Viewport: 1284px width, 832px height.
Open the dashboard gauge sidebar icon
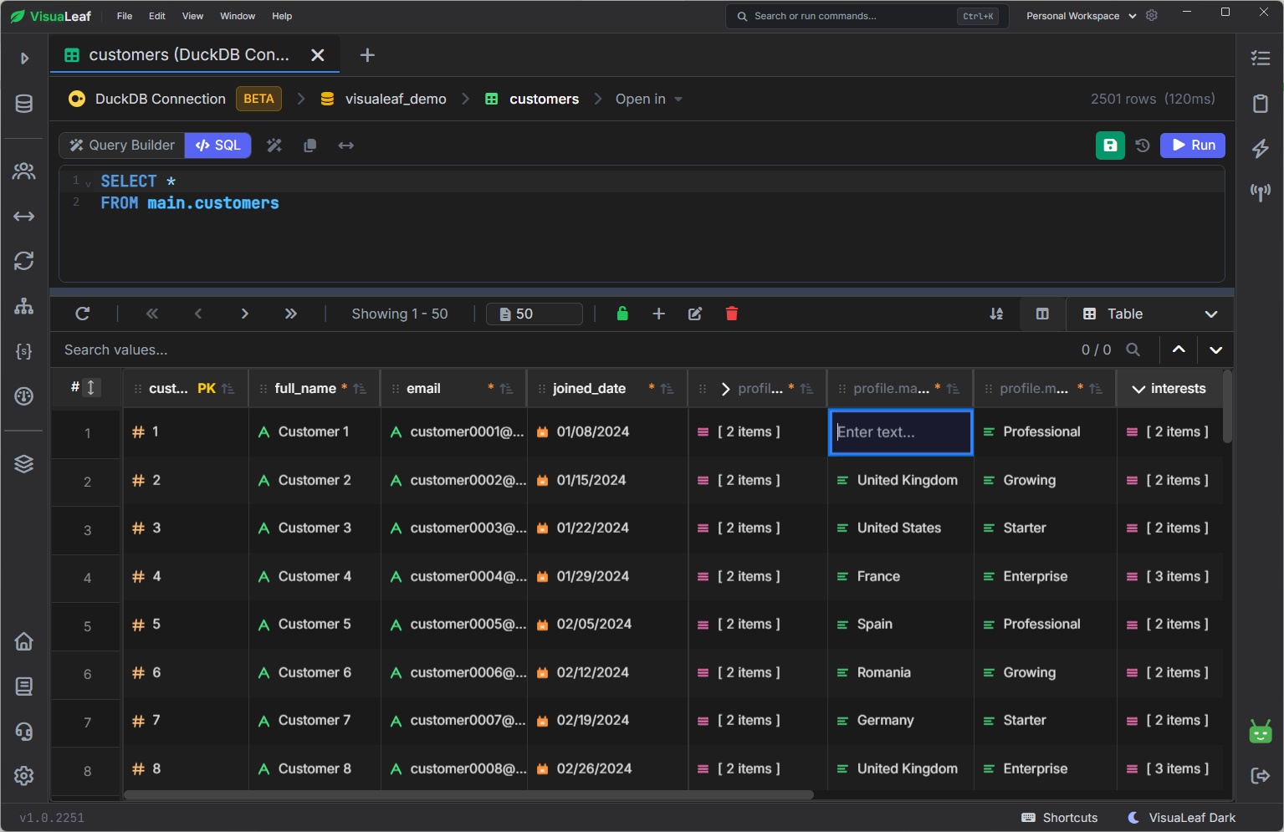pos(24,396)
